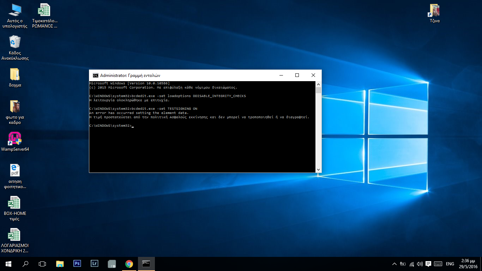Select the WampServer64 desktop shortcut

(x=15, y=139)
